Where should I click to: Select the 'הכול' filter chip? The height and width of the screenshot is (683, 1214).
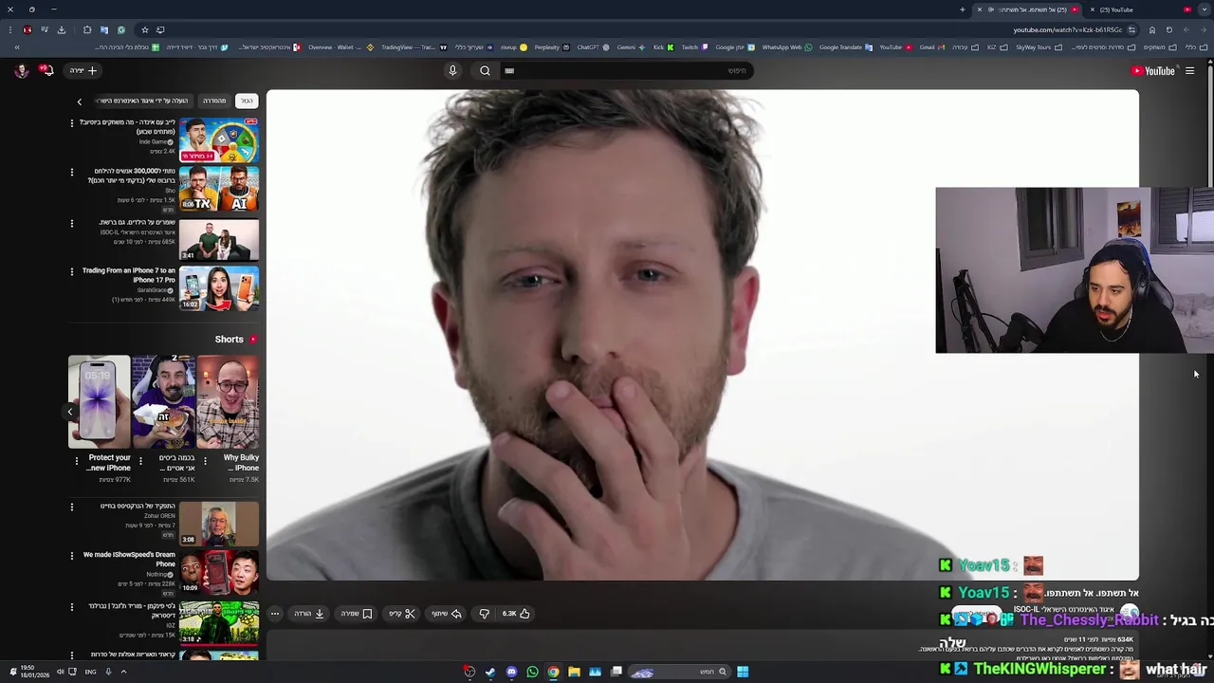click(247, 101)
